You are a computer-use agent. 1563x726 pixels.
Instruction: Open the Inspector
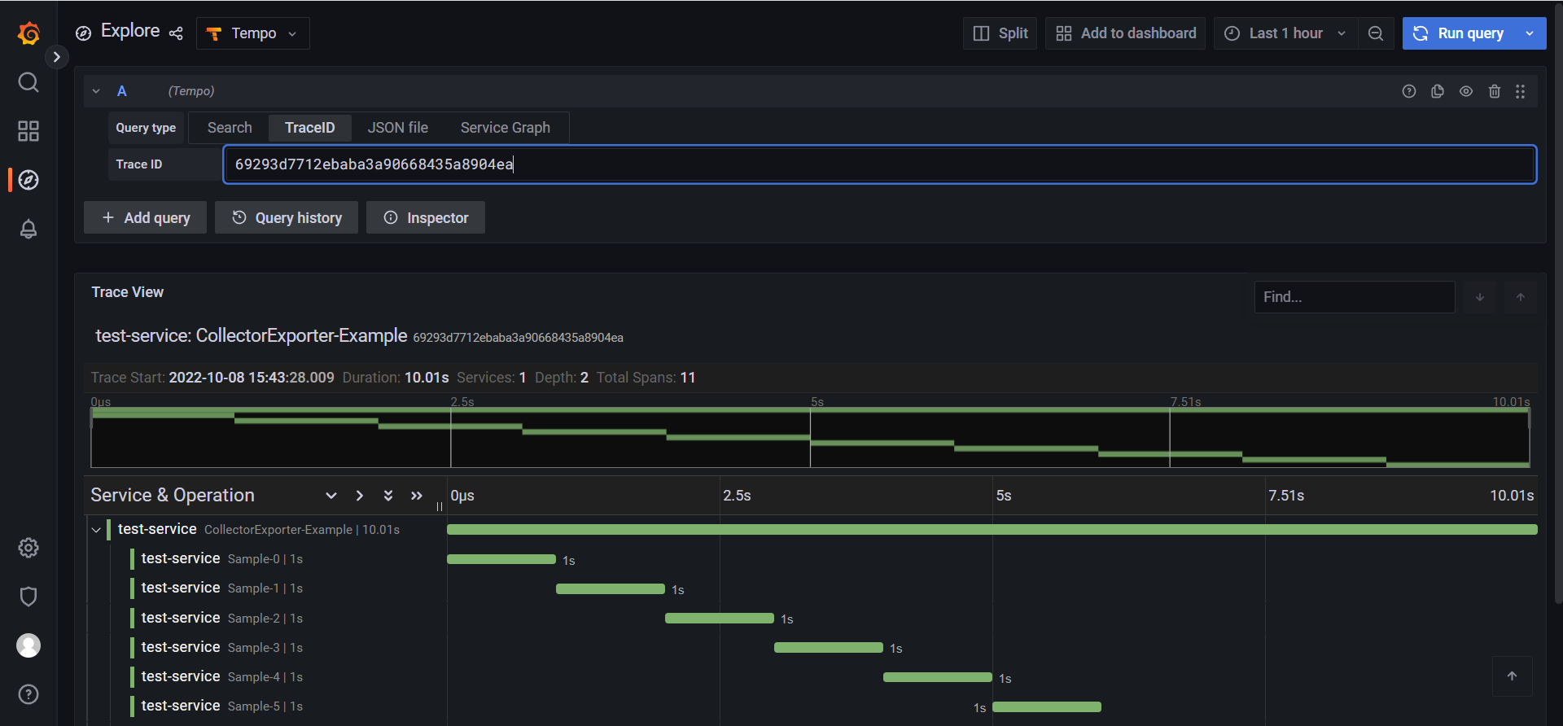426,217
